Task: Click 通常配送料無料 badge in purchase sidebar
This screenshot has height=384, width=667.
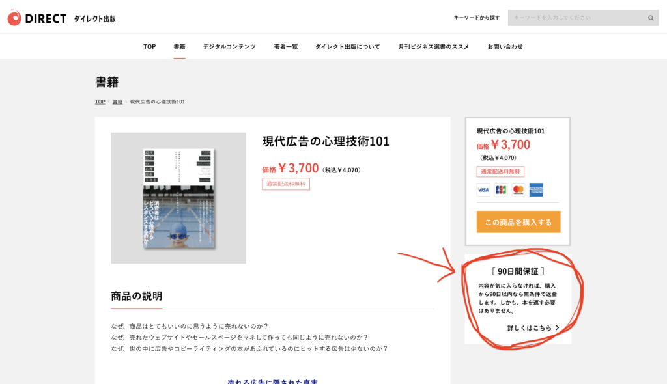Action: (x=500, y=171)
